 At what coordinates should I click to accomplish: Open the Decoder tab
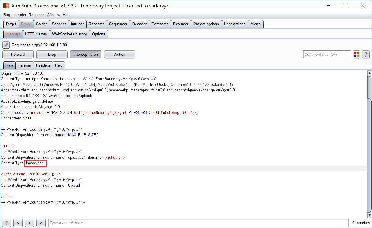pos(139,24)
